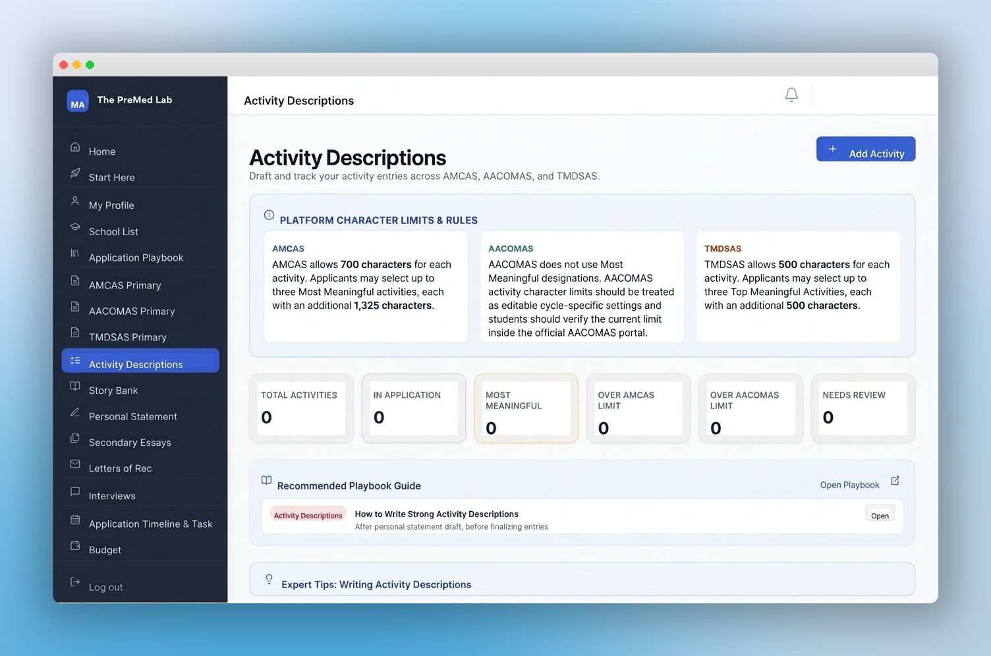Click the Secondary Essays copy icon
This screenshot has height=656, width=991.
(x=75, y=439)
